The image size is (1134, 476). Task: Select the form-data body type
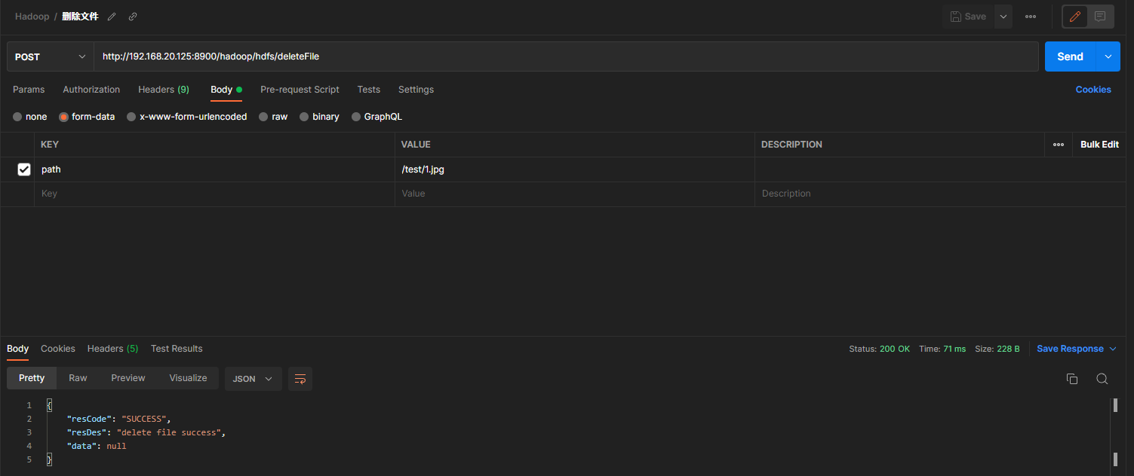[x=88, y=117]
